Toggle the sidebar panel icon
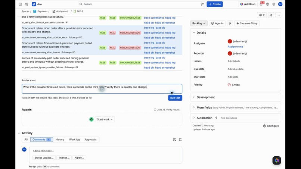301x169 pixels. point(20,4)
